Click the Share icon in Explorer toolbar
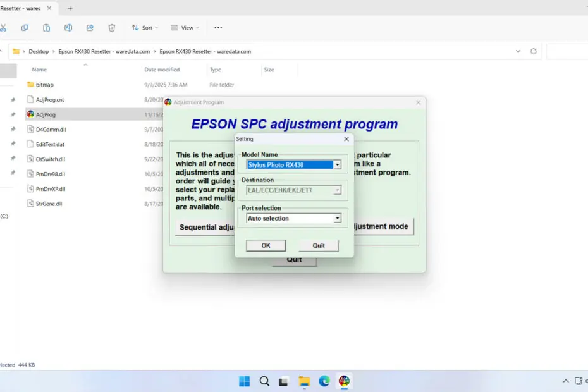Viewport: 588px width, 392px height. [90, 28]
